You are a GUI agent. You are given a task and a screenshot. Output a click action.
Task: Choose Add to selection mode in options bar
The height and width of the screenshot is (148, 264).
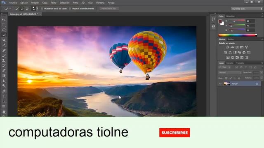[22, 9]
